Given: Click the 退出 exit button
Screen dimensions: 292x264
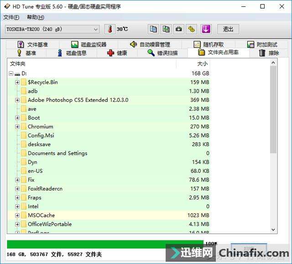Looking at the screenshot, I should coord(228,29).
